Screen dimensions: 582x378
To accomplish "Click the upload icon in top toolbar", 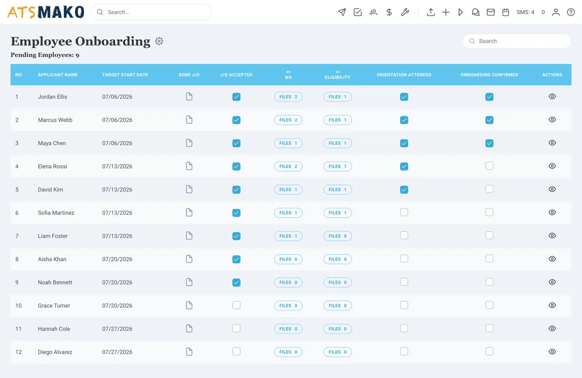I will pos(431,12).
